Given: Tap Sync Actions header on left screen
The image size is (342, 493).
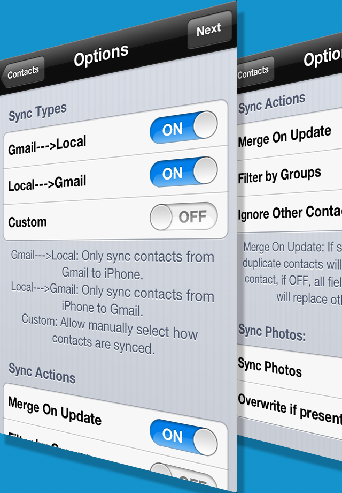Looking at the screenshot, I should [42, 373].
